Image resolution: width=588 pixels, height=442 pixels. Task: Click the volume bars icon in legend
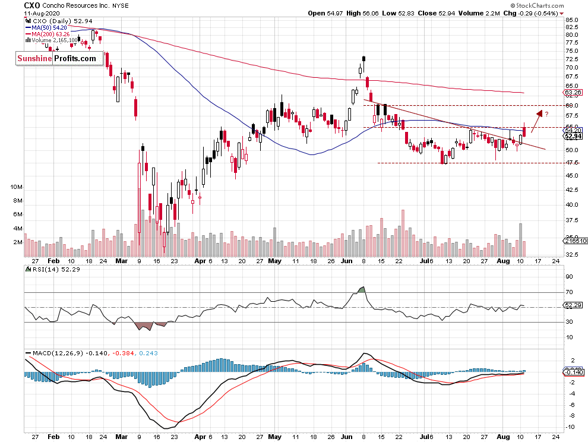[x=28, y=40]
